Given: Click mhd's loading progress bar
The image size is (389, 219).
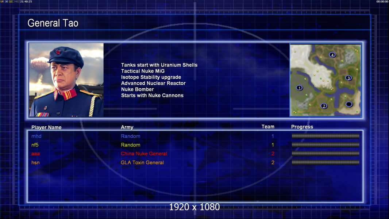Looking at the screenshot, I should pyautogui.click(x=326, y=136).
